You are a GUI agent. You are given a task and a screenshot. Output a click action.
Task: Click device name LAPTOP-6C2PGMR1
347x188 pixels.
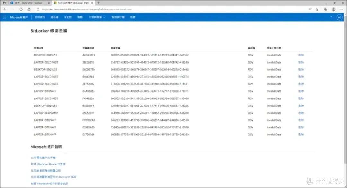pyautogui.click(x=46, y=113)
